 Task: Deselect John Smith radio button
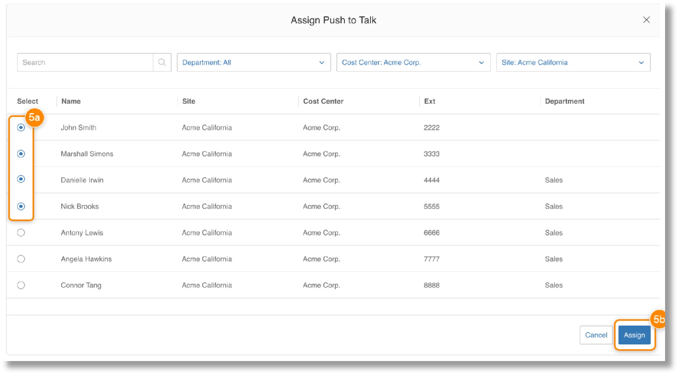[21, 128]
